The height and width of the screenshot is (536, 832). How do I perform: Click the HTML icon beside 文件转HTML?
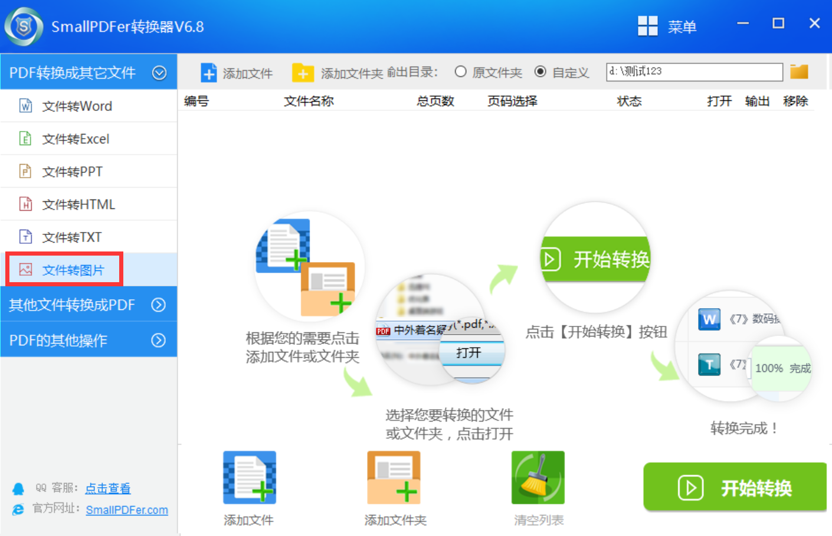pyautogui.click(x=25, y=204)
